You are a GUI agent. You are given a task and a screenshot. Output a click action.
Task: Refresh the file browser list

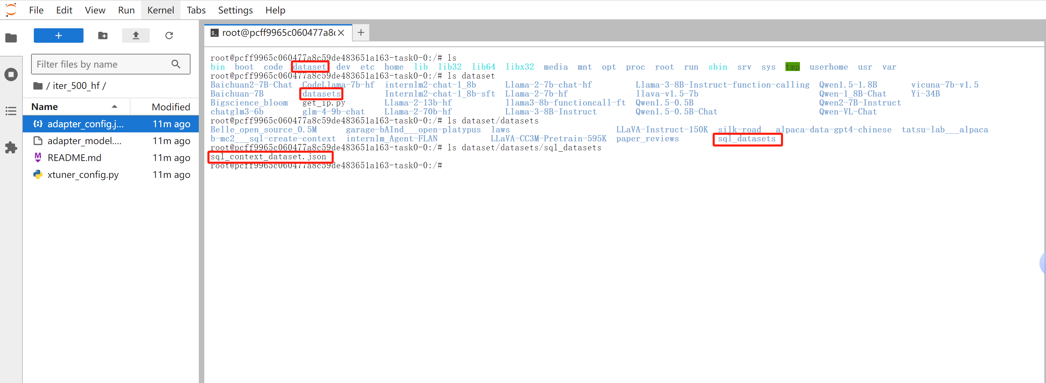[x=169, y=36]
